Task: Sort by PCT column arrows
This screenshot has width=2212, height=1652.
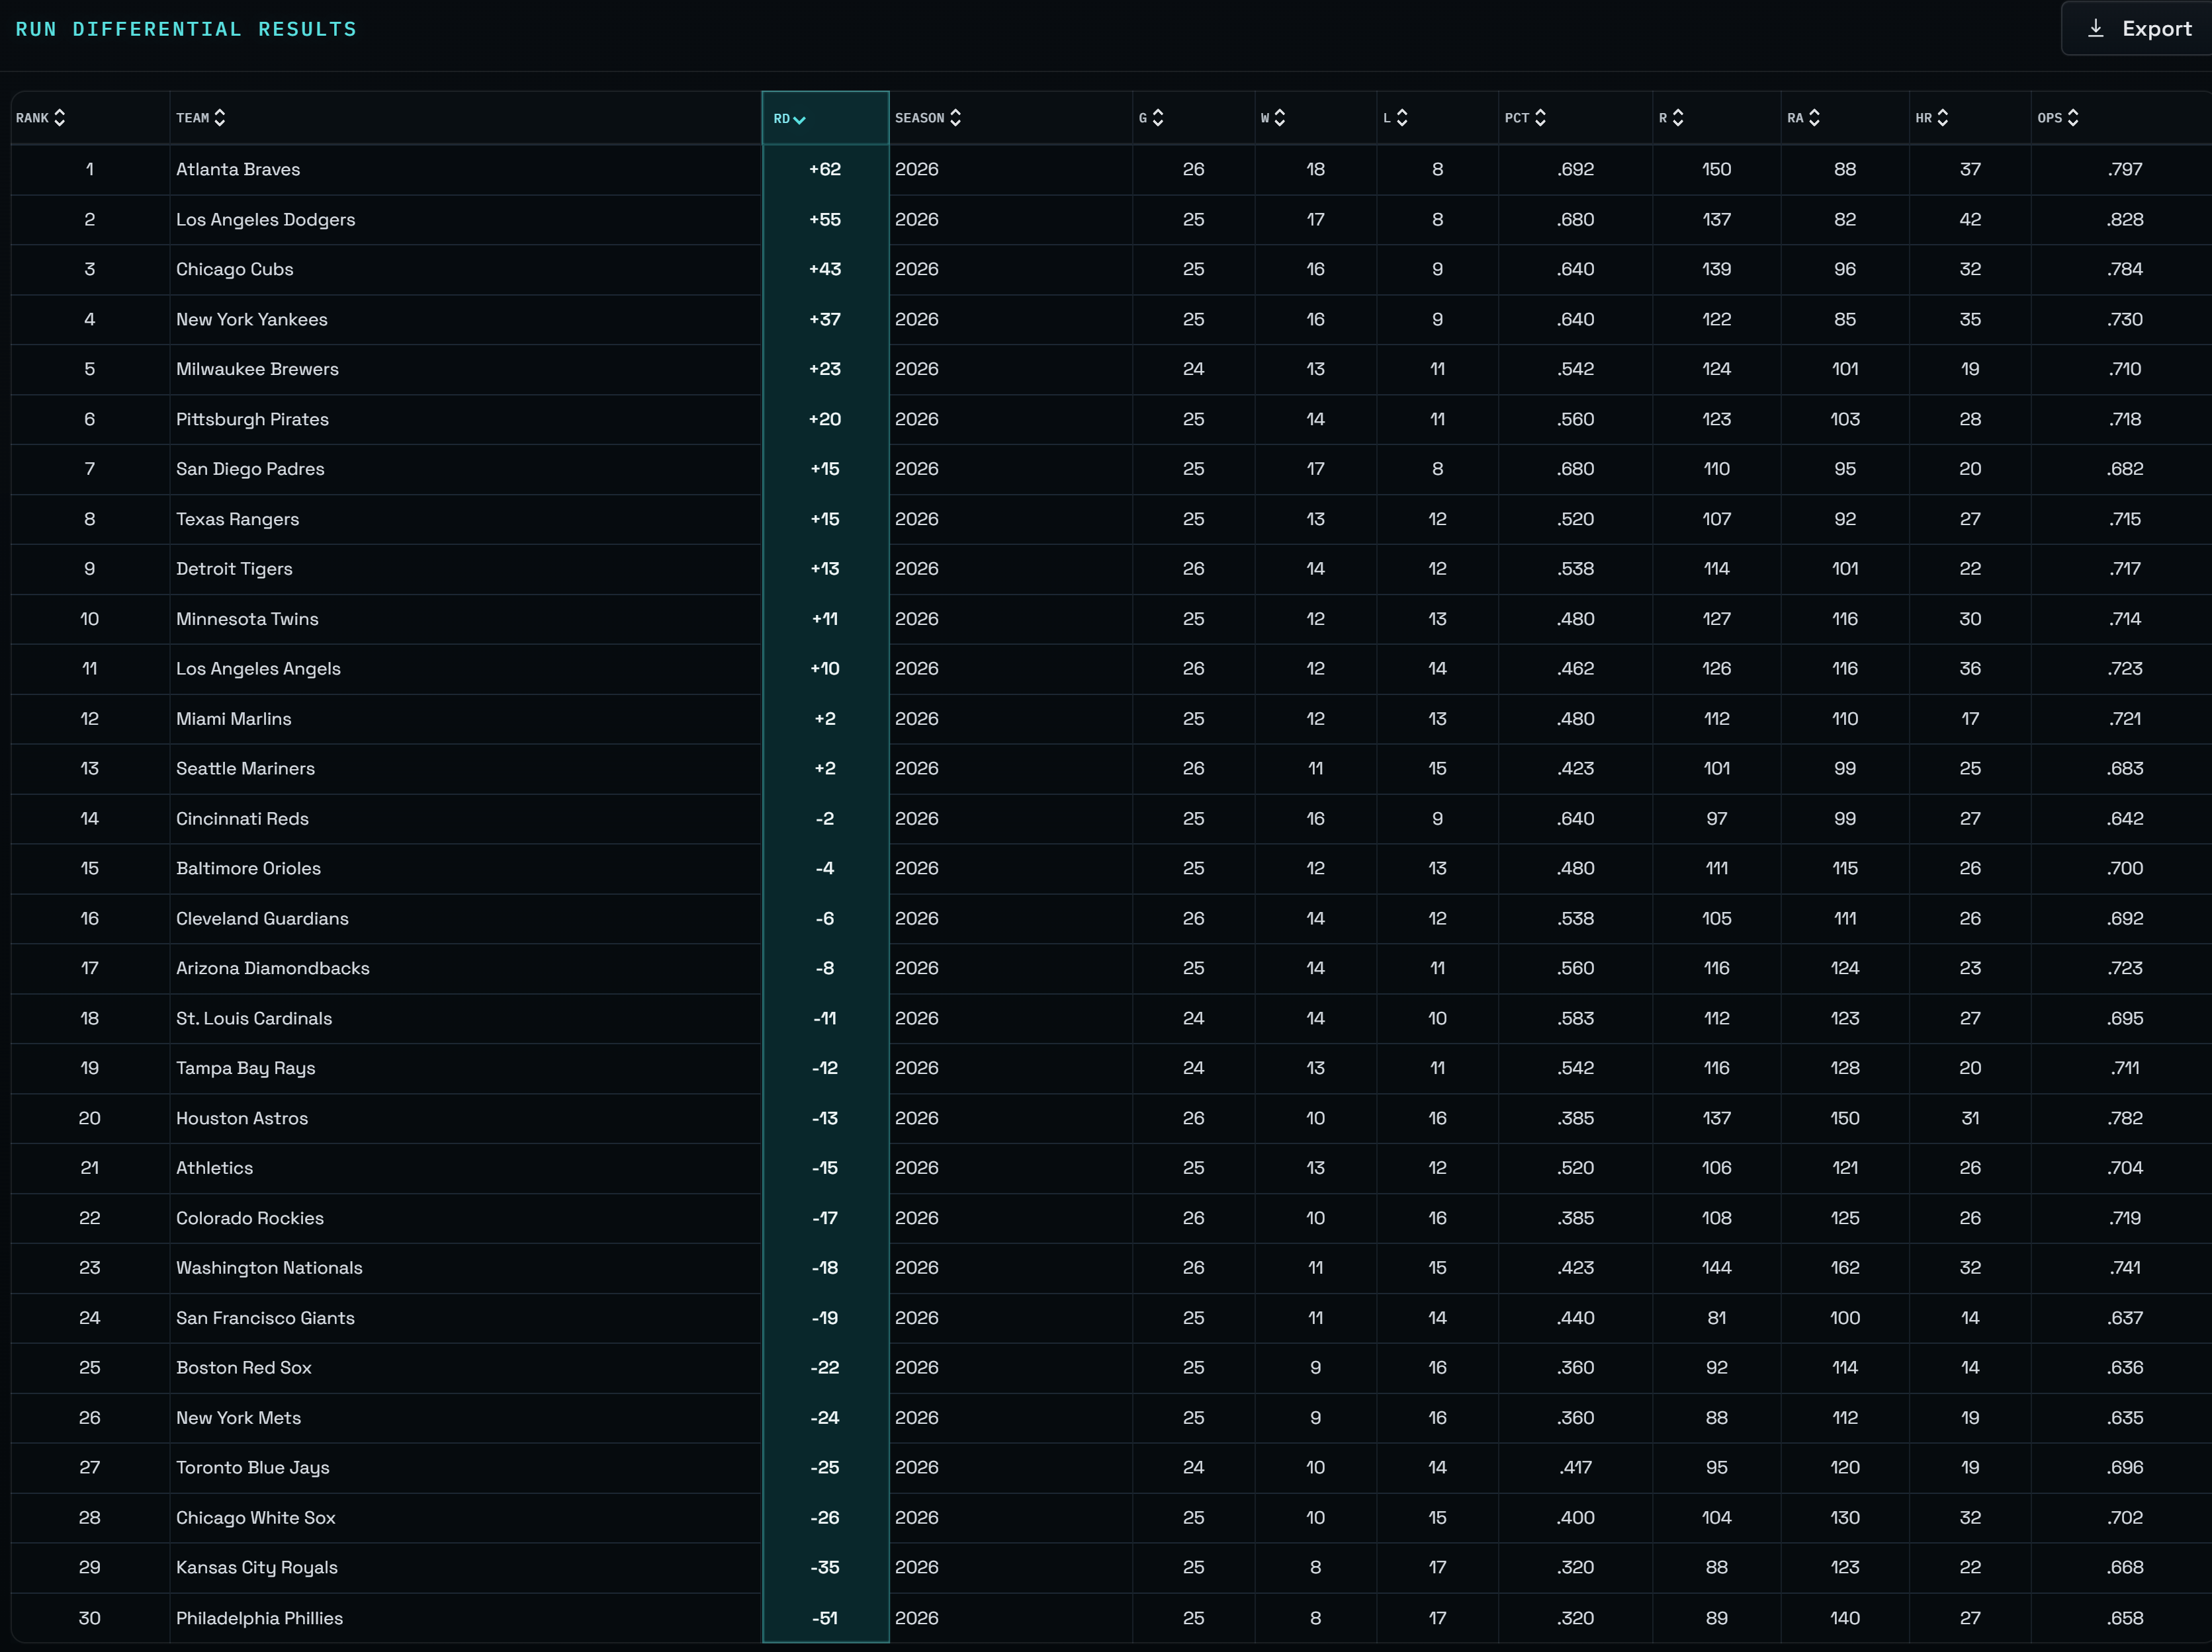Action: click(1540, 118)
